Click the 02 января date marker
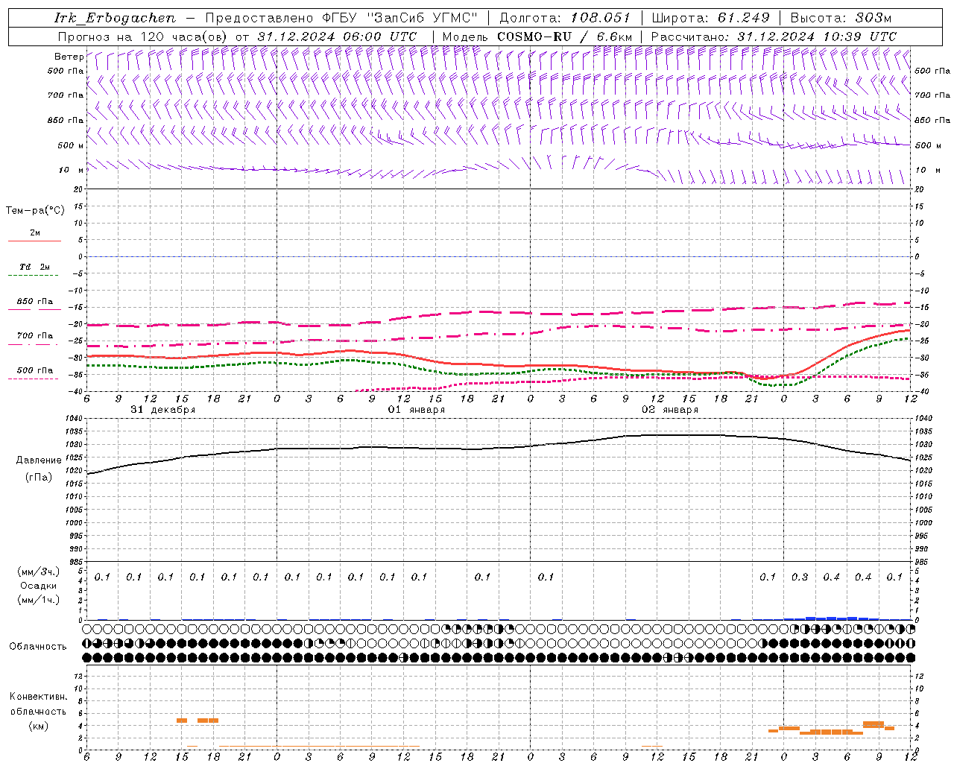 click(x=670, y=410)
